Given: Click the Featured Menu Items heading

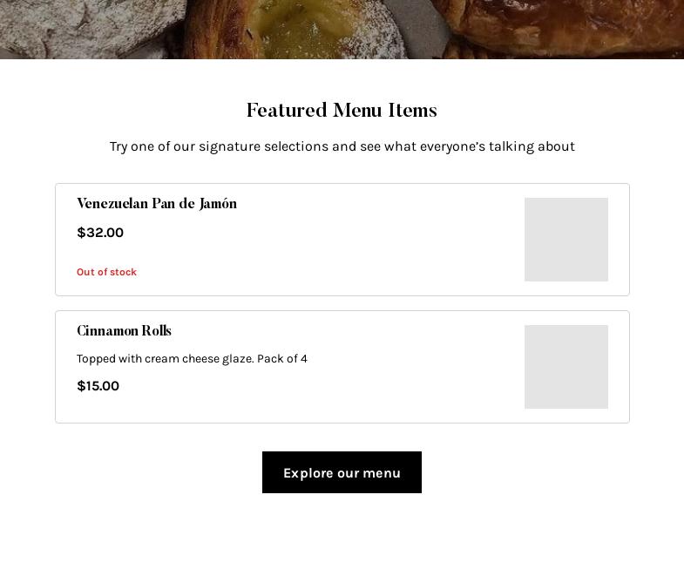Looking at the screenshot, I should [342, 111].
